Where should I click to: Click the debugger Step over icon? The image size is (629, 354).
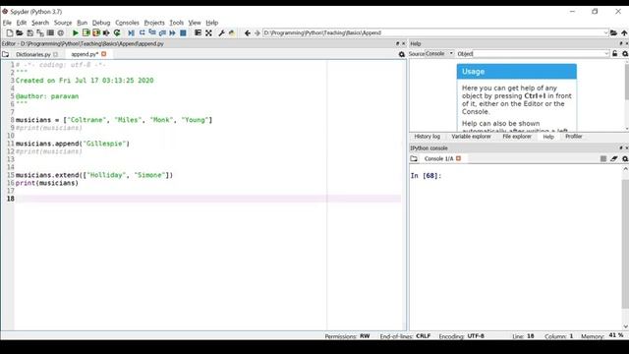pos(142,32)
